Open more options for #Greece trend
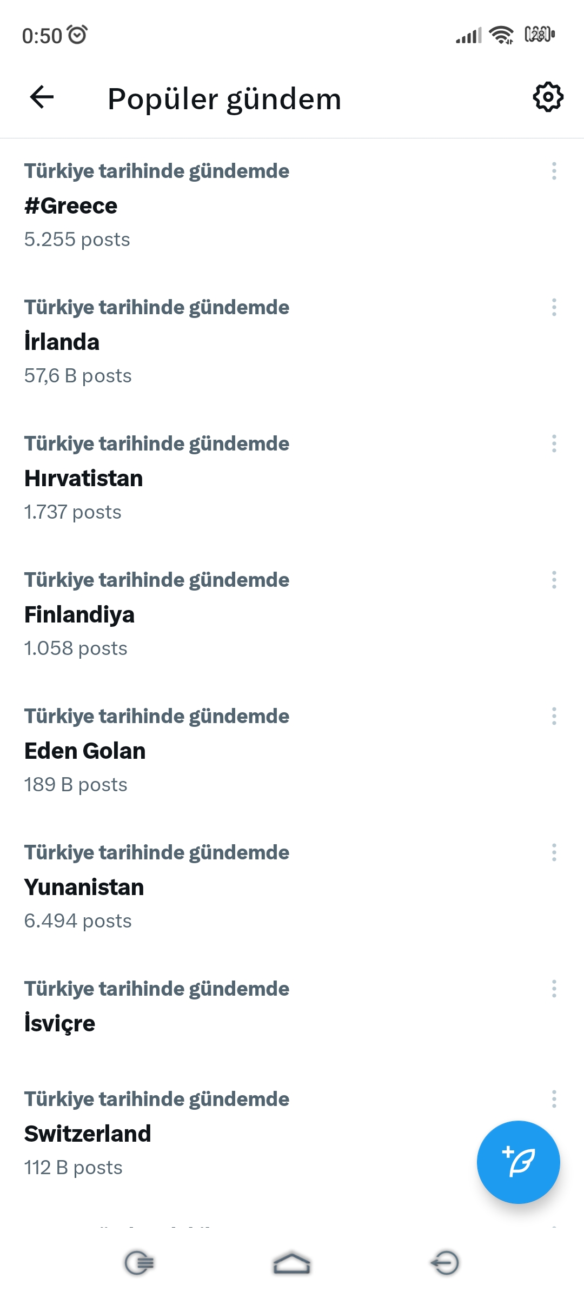 554,171
